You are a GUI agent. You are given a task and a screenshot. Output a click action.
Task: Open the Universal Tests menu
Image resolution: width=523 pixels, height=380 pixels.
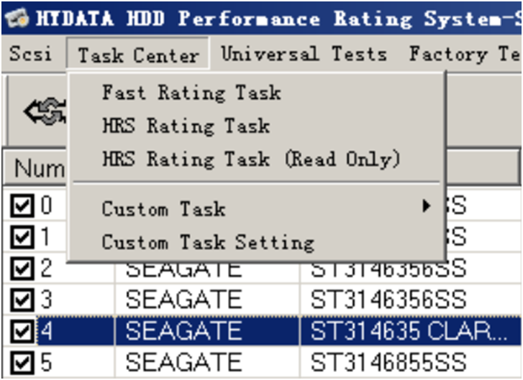(304, 54)
